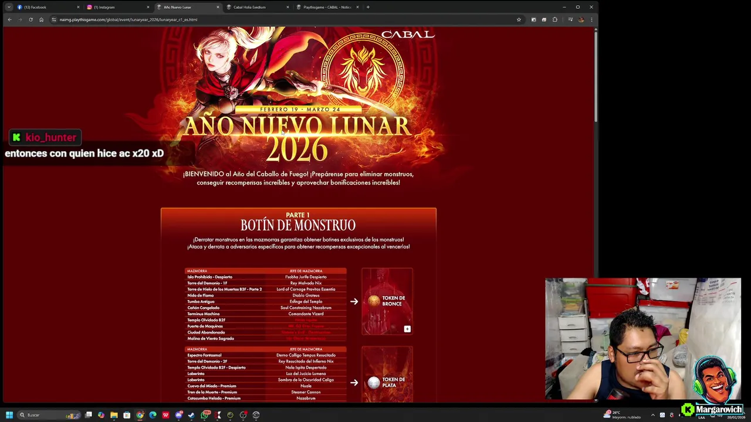Image resolution: width=751 pixels, height=422 pixels.
Task: Click 'Isla Prohibida - Despierto' row
Action: point(266,277)
